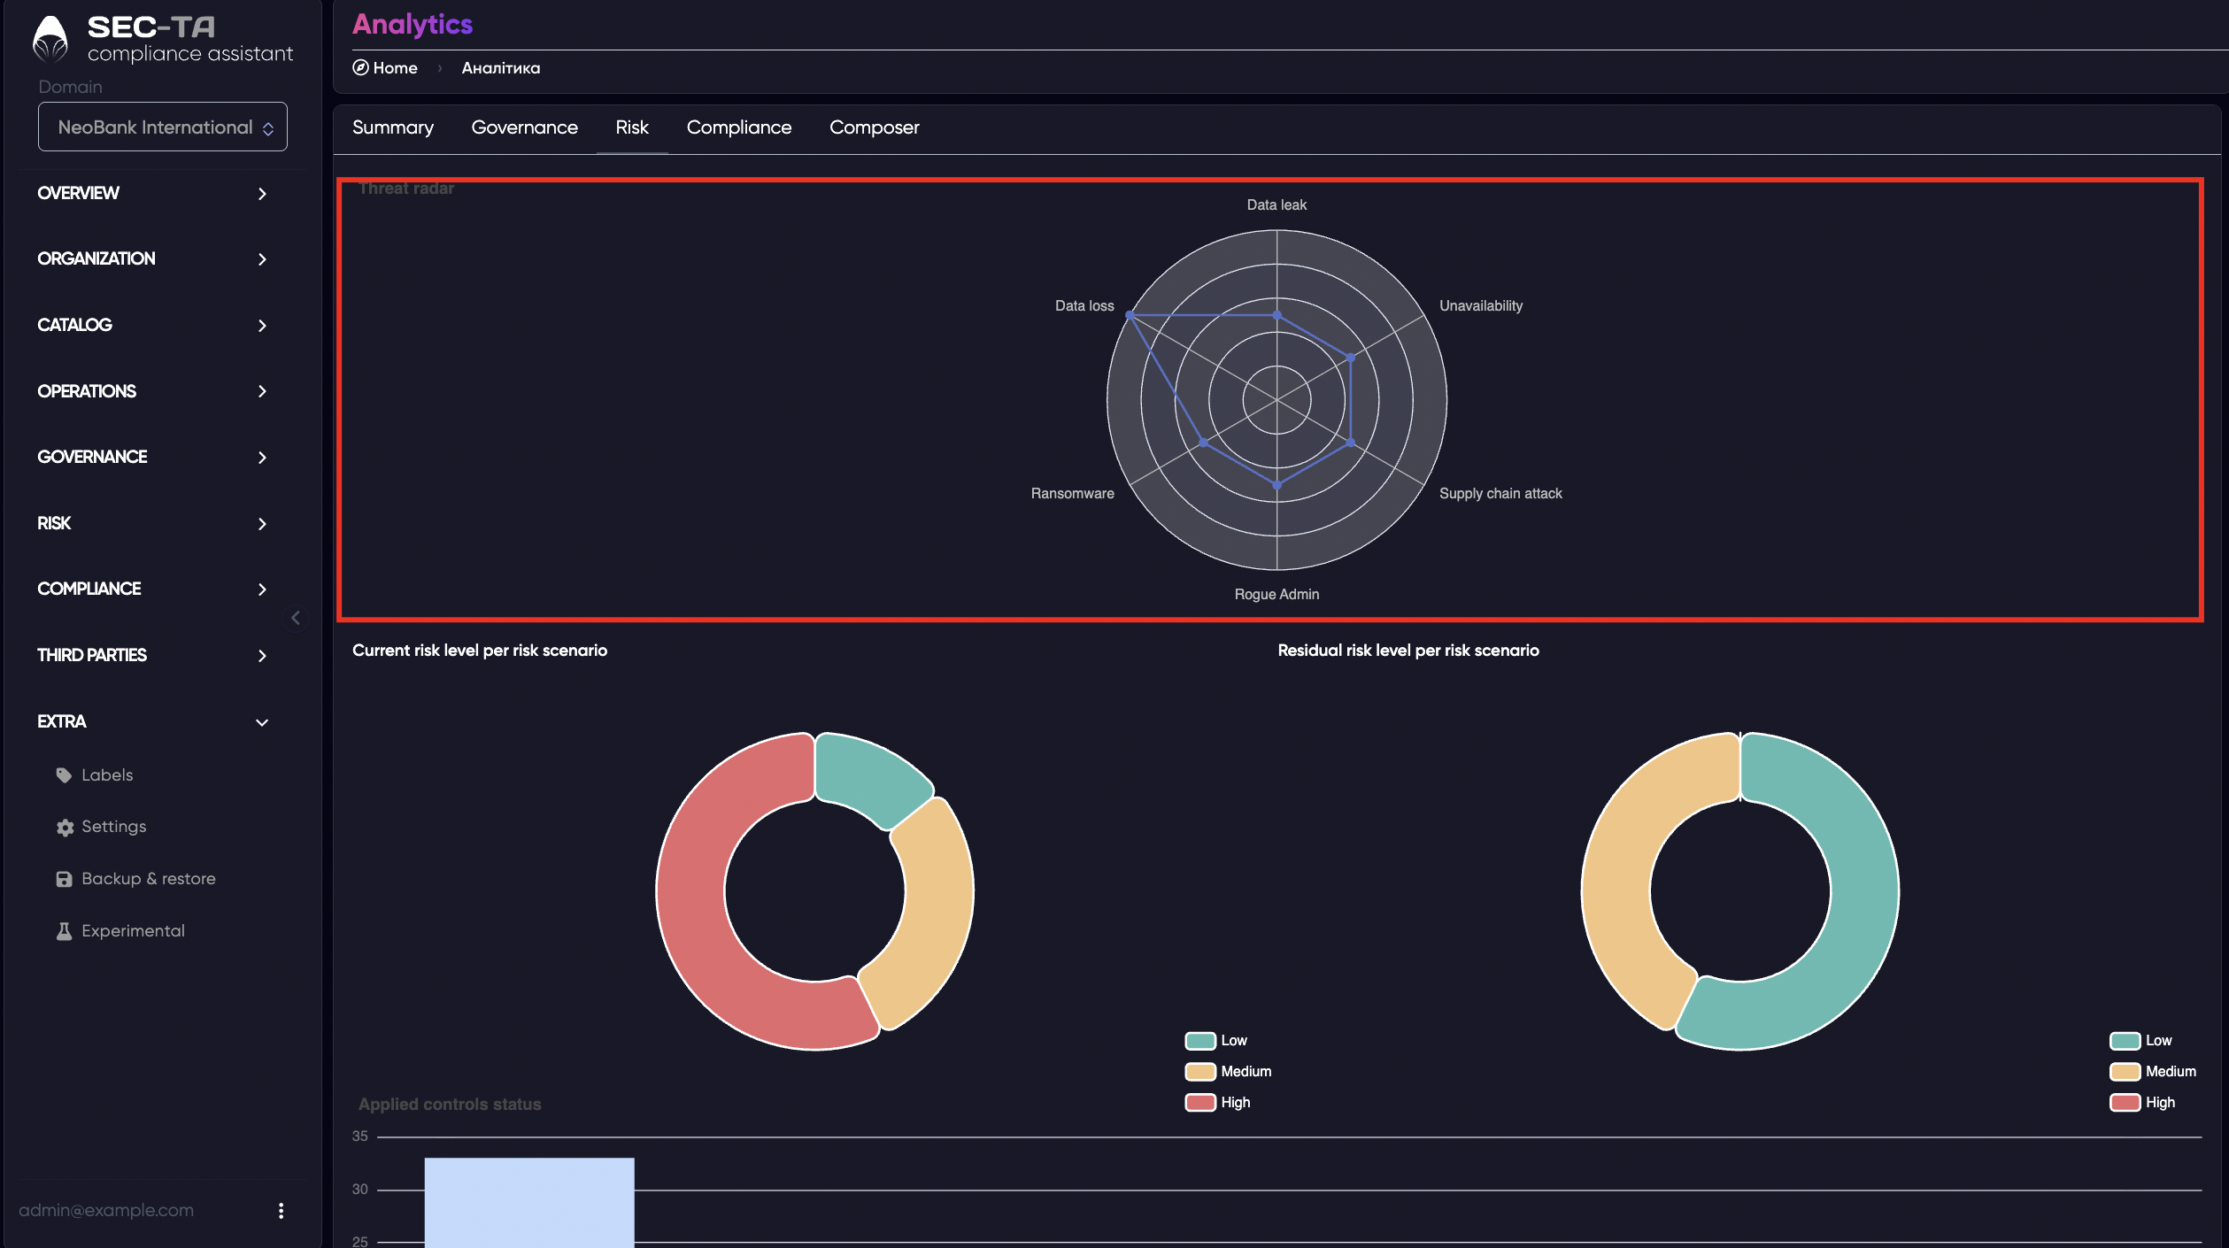Click the Backup & restore disk icon
This screenshot has height=1248, width=2229.
click(64, 879)
